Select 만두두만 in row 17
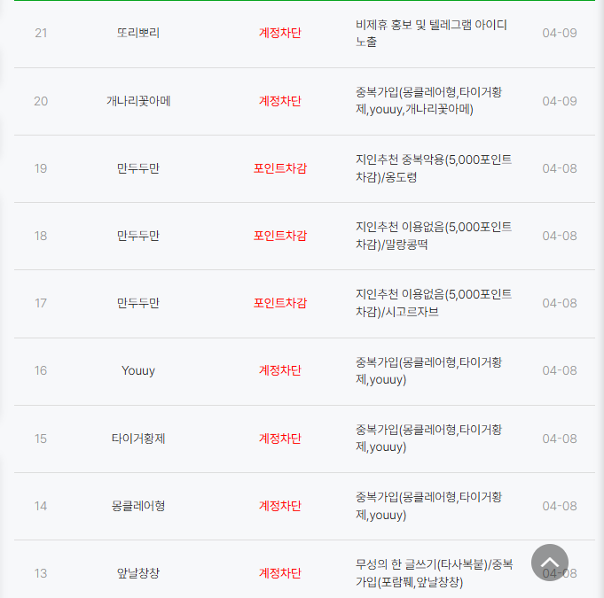The width and height of the screenshot is (604, 598). [x=137, y=303]
